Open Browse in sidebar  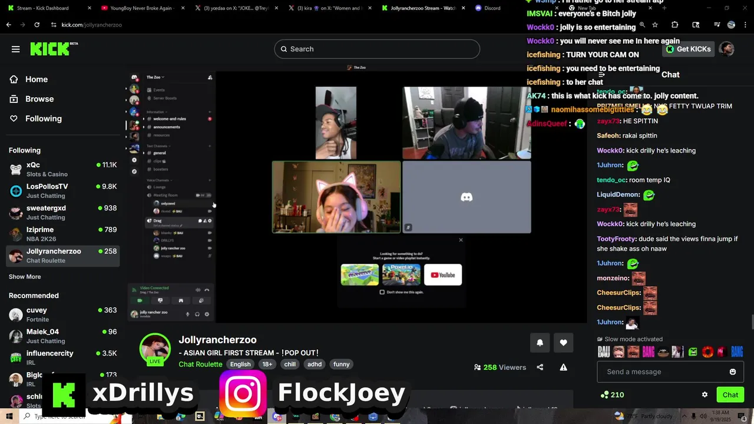(x=39, y=99)
